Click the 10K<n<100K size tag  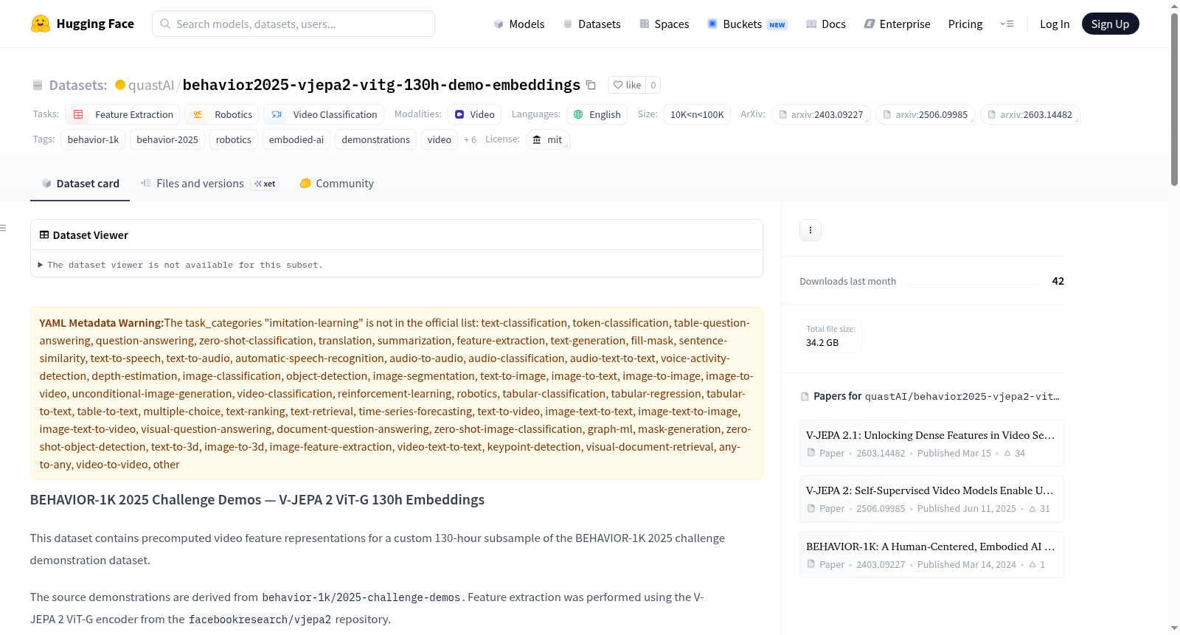click(x=697, y=114)
